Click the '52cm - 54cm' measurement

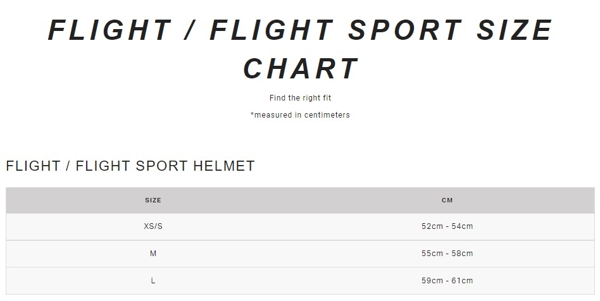(447, 226)
